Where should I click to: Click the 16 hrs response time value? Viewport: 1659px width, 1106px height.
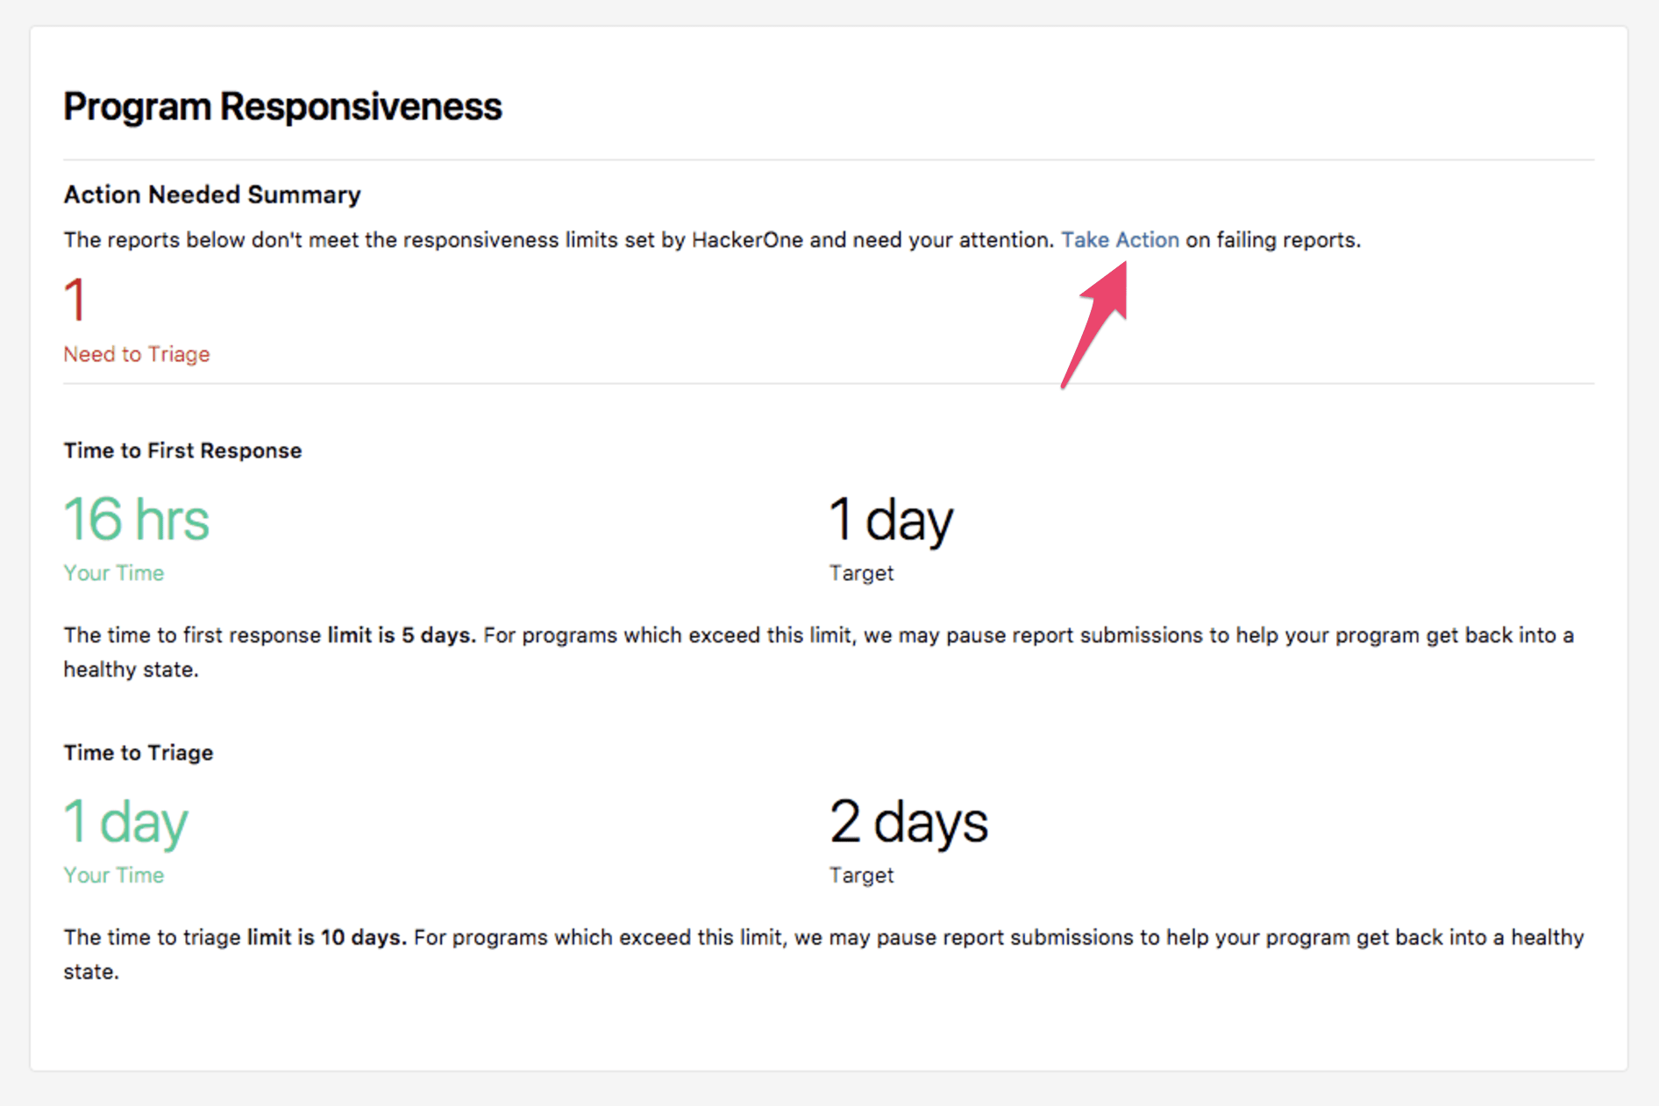[x=137, y=519]
